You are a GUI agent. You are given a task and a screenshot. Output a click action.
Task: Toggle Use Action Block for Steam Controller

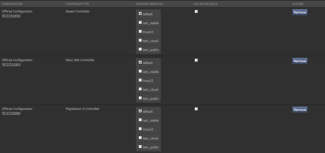click(x=196, y=11)
